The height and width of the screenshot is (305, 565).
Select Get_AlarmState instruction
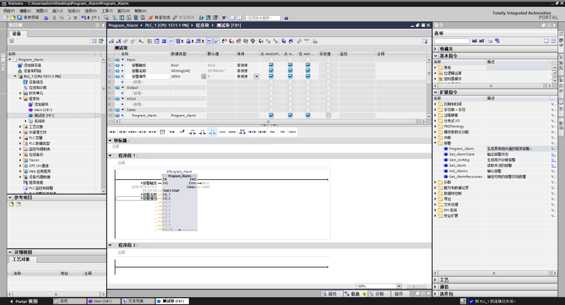[x=461, y=154]
